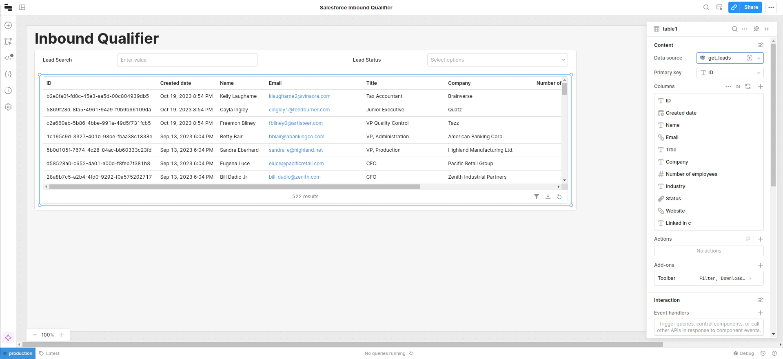Select the Number of employees column item
783x359 pixels.
click(x=709, y=174)
